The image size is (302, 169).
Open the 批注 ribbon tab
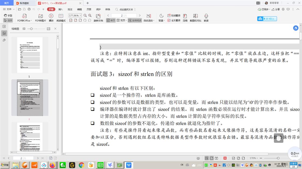coord(70,9)
